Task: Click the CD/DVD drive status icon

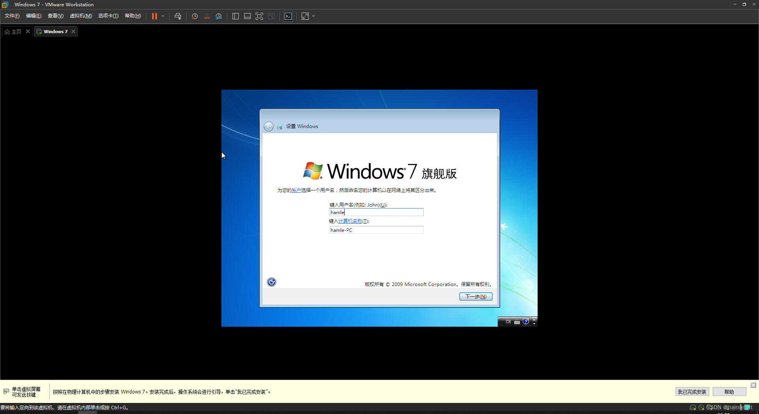Action: point(701,407)
